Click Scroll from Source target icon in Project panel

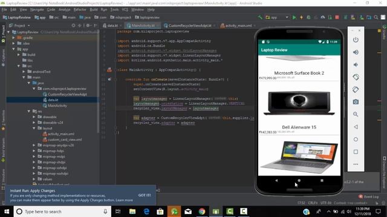[x=73, y=25]
